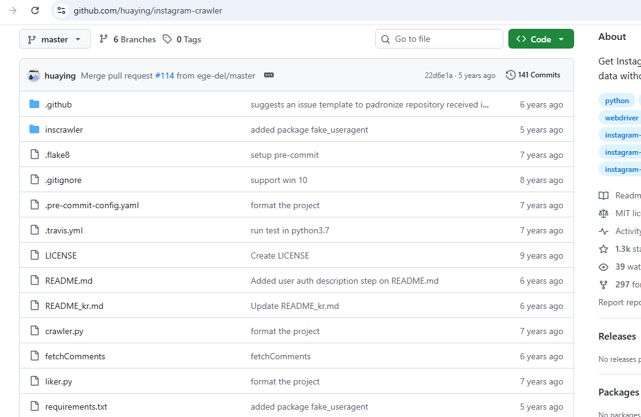Open the .flake8 file

57,155
